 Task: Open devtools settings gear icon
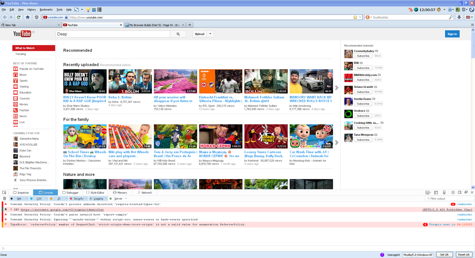click(453, 192)
